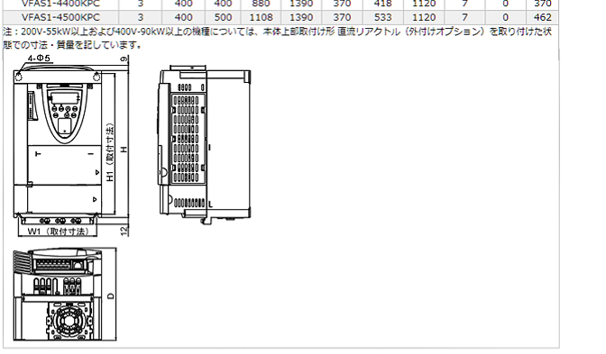The image size is (606, 354).
Task: Click the 533 value in the table
Action: point(382,17)
